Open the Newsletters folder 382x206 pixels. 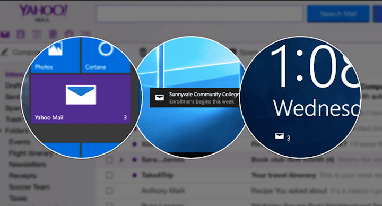(28, 165)
